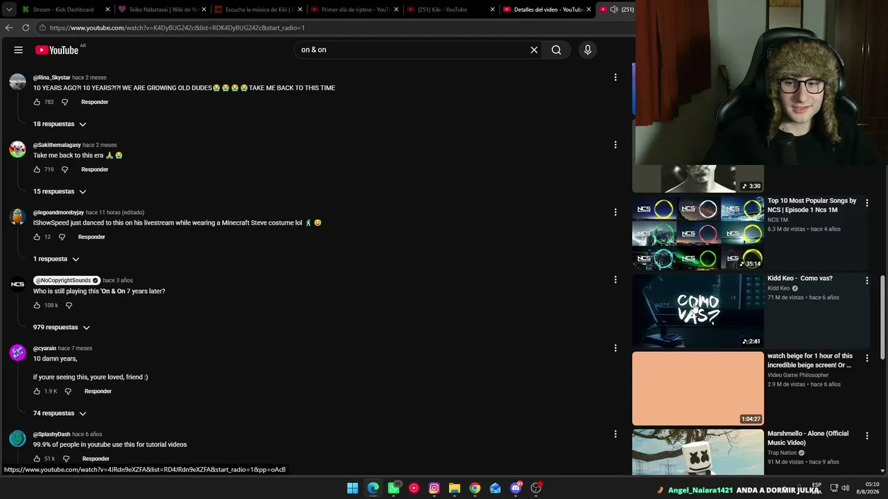The height and width of the screenshot is (499, 888).
Task: Open more options for Marshmello Alone video
Action: point(866,436)
